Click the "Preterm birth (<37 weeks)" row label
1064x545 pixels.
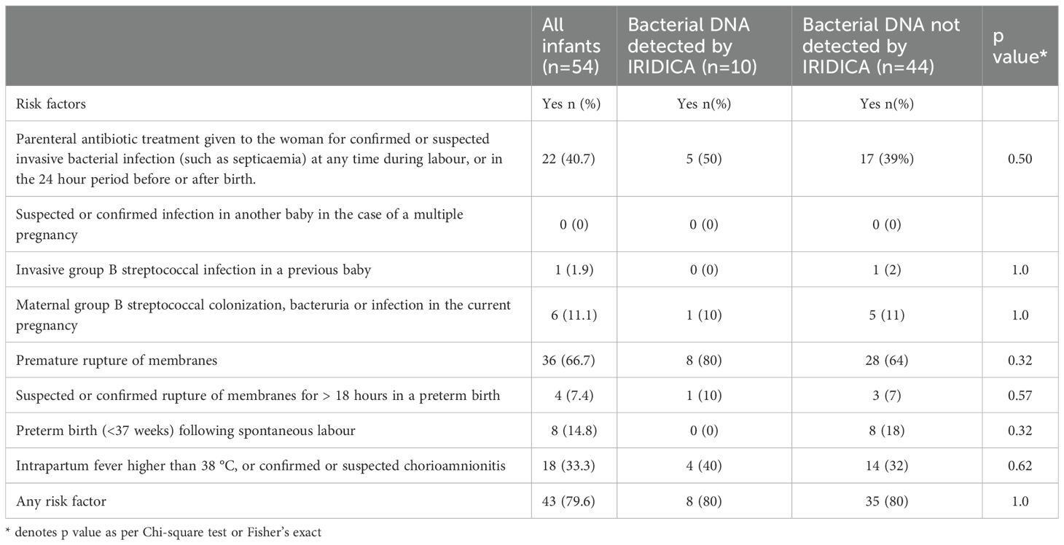click(x=186, y=430)
